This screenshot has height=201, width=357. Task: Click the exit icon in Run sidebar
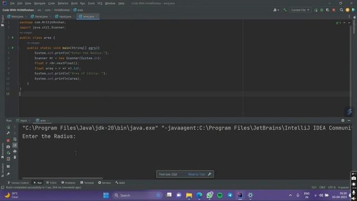8,159
